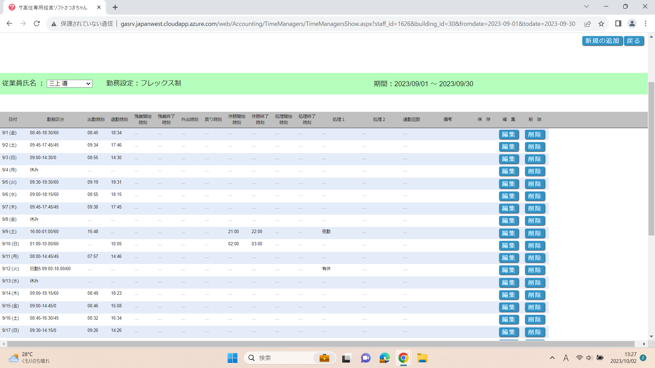This screenshot has width=655, height=368.
Task: Click the horizontal scrollbar at the bottom
Action: (x=321, y=344)
